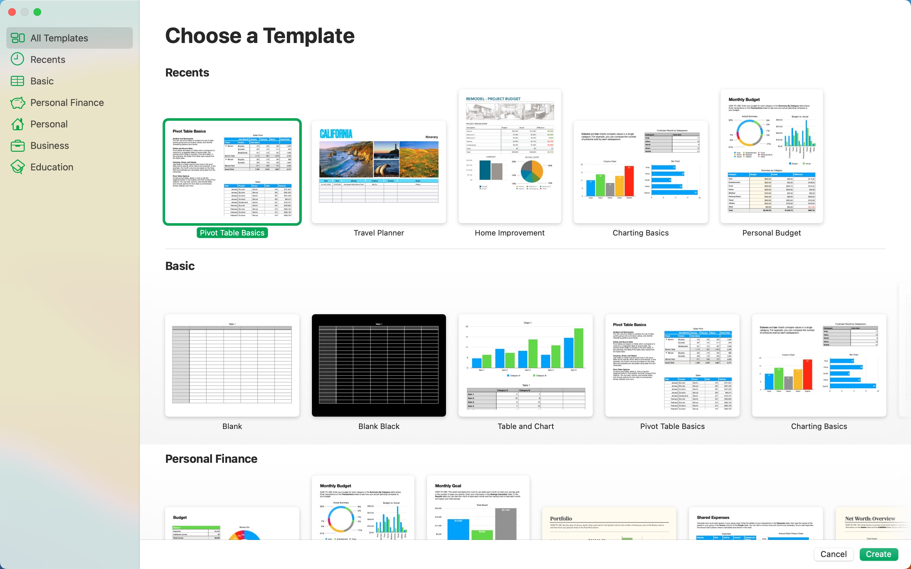Select the Table and Chart template
The width and height of the screenshot is (911, 569).
click(x=525, y=364)
